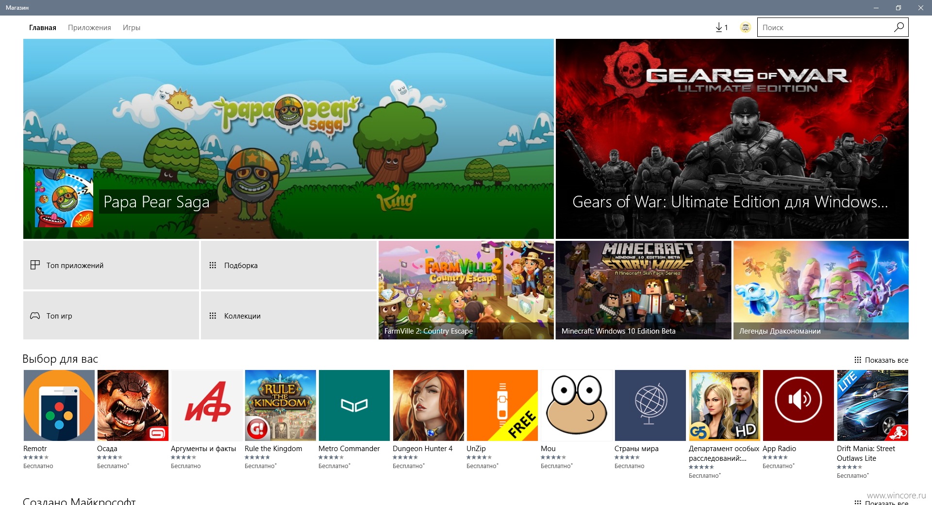932x505 pixels.
Task: Click Бесплатно price under Mou
Action: tap(557, 466)
